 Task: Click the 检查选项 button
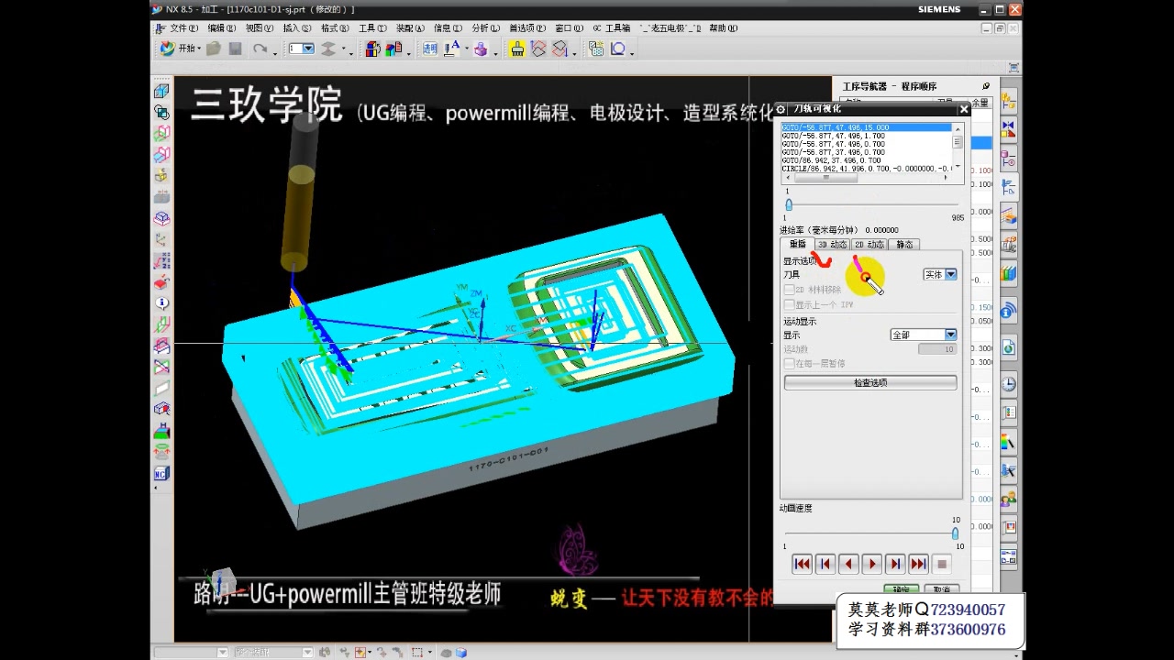tap(870, 382)
